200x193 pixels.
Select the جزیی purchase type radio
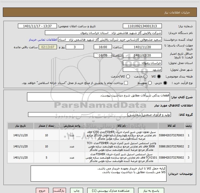(x=165, y=83)
